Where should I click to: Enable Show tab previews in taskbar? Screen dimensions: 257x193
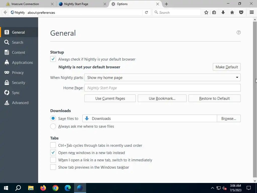(53, 167)
